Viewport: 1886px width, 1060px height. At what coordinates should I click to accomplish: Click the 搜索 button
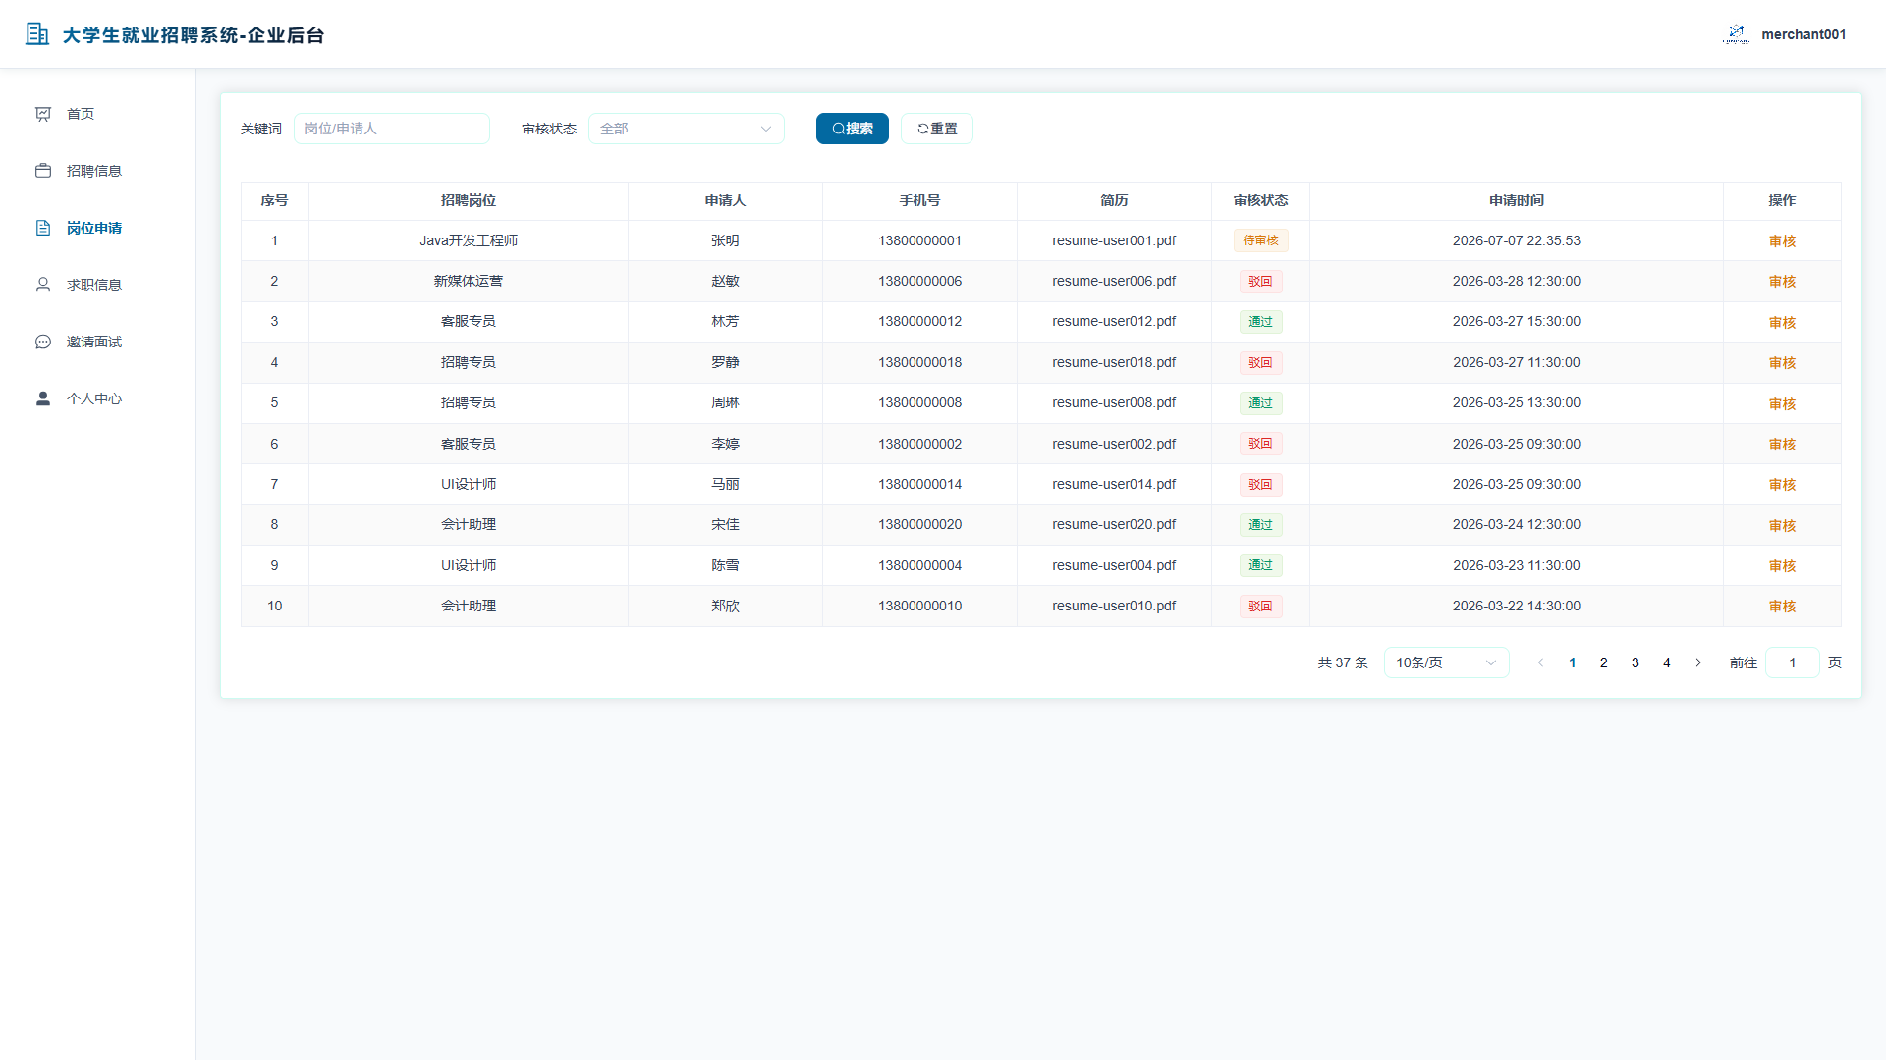tap(853, 129)
